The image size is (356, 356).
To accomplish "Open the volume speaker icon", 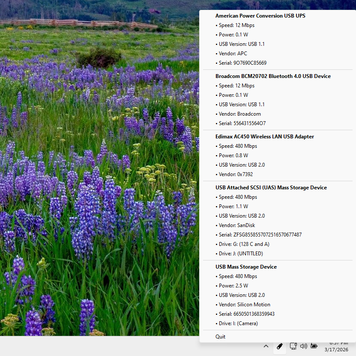I will pyautogui.click(x=304, y=346).
